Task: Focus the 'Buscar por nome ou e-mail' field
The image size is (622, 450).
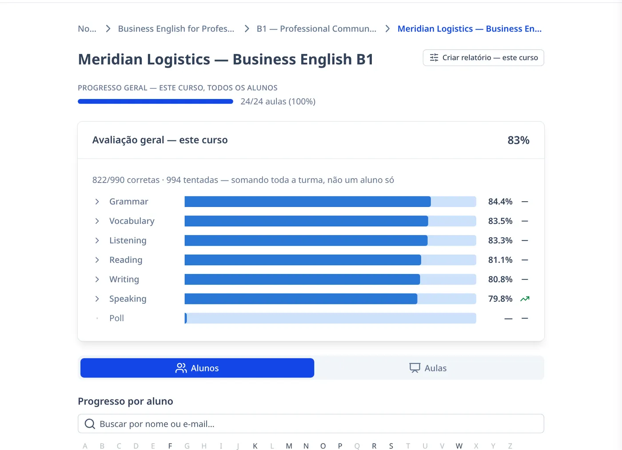Action: click(311, 424)
